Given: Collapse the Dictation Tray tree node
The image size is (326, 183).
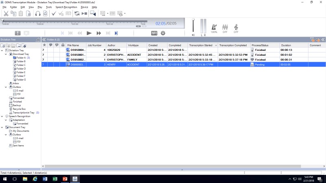Looking at the screenshot, I should pyautogui.click(x=2, y=50).
